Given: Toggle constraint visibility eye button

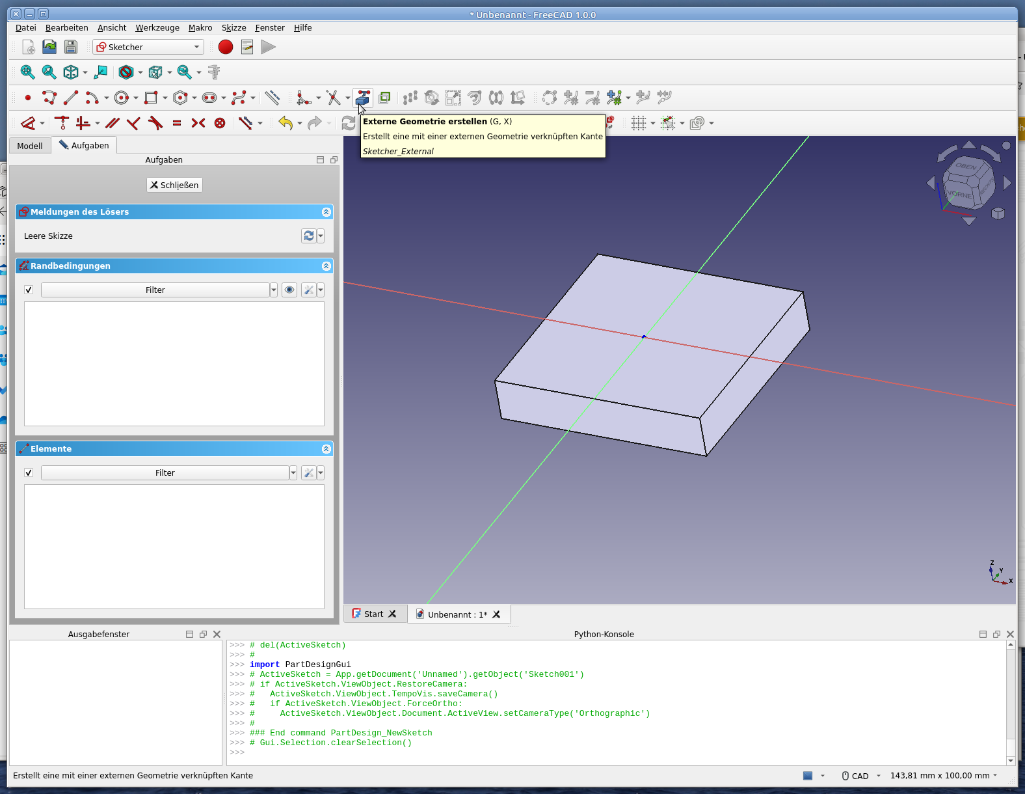Looking at the screenshot, I should [x=289, y=290].
